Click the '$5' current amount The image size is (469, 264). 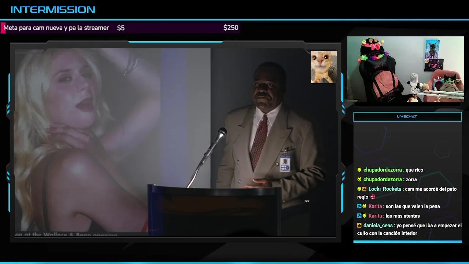[121, 28]
